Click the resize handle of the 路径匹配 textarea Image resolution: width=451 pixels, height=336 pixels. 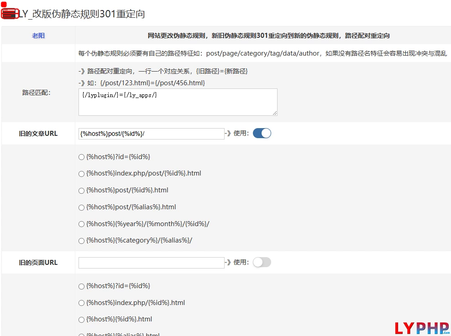pos(275,113)
